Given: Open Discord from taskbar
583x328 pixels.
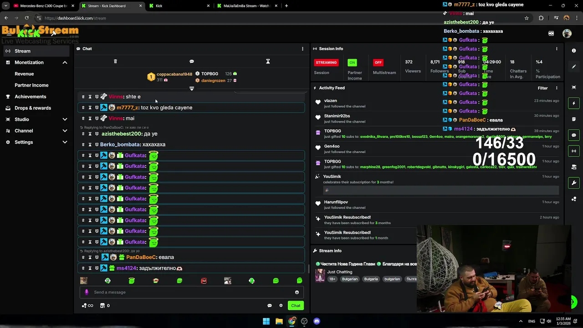Looking at the screenshot, I should tap(317, 321).
